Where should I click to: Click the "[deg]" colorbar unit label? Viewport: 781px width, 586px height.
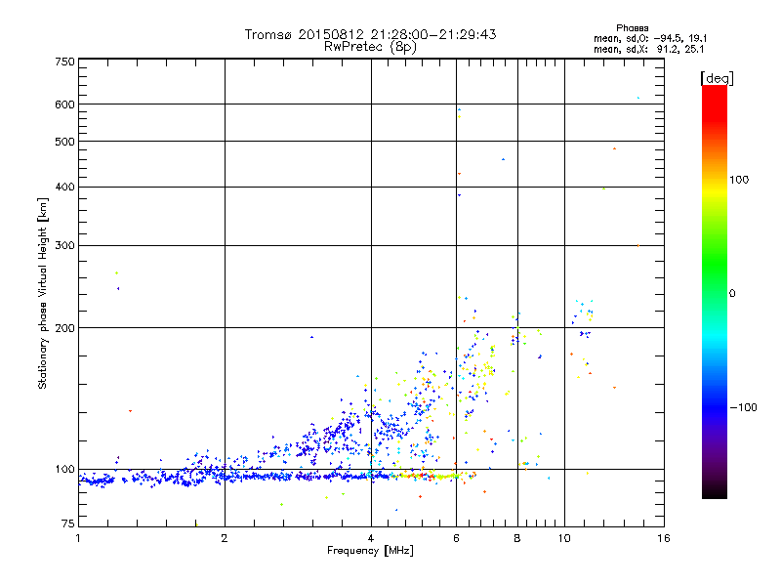tap(717, 78)
